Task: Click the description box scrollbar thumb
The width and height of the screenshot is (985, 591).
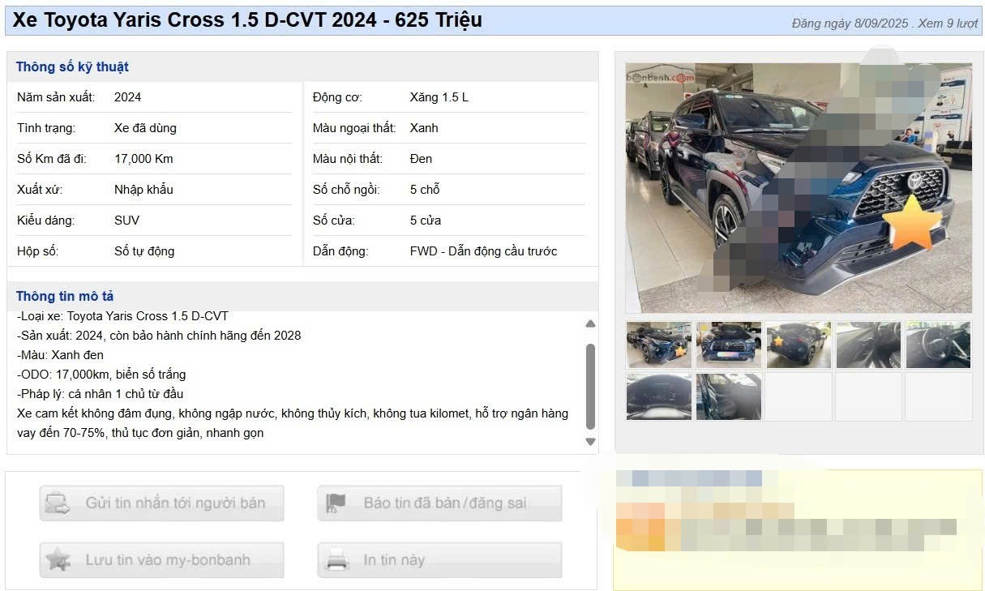Action: click(590, 387)
